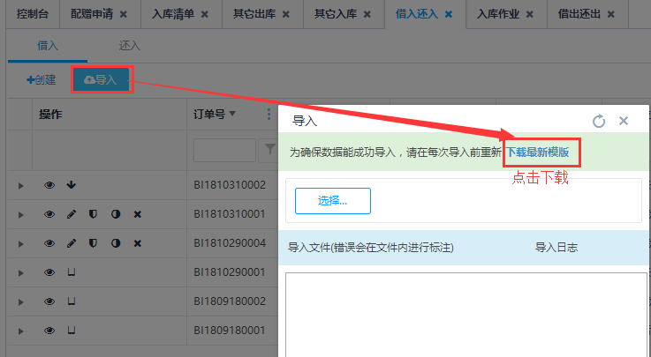651x357 pixels.
Task: Expand the row for order BI1810310002
Action: click(20, 185)
